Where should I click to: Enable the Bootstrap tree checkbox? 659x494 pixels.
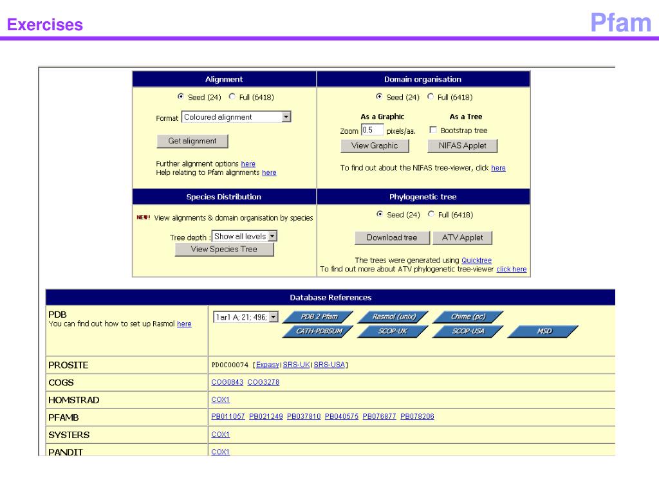point(433,130)
